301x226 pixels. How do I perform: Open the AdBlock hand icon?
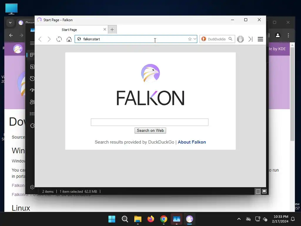240,39
